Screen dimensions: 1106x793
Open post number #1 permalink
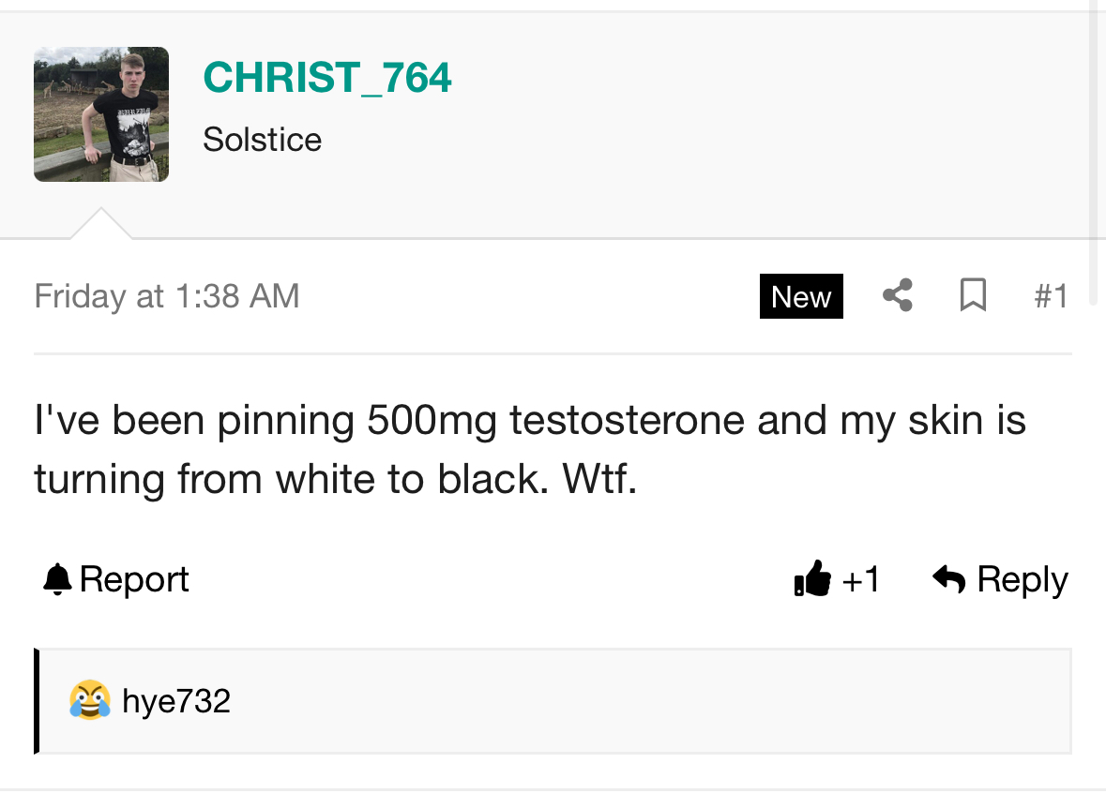1051,296
